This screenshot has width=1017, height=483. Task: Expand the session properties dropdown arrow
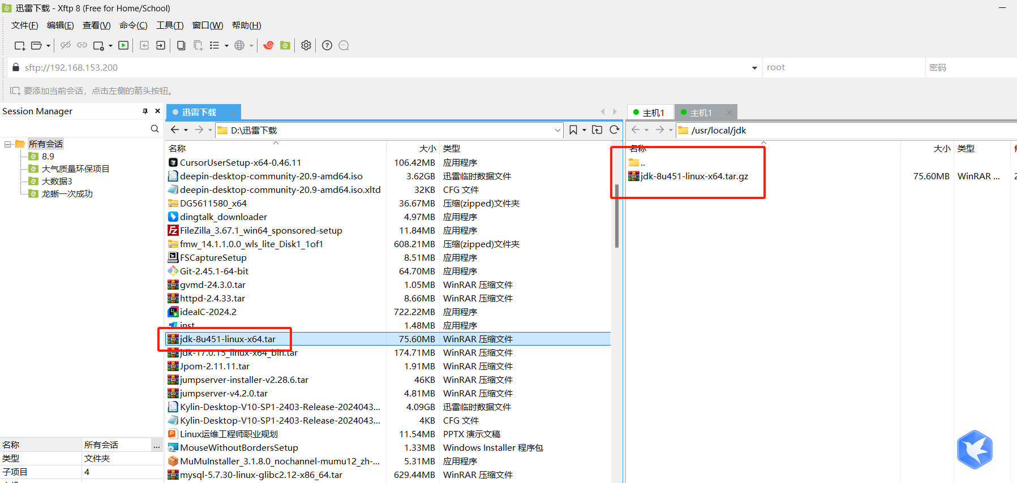110,46
